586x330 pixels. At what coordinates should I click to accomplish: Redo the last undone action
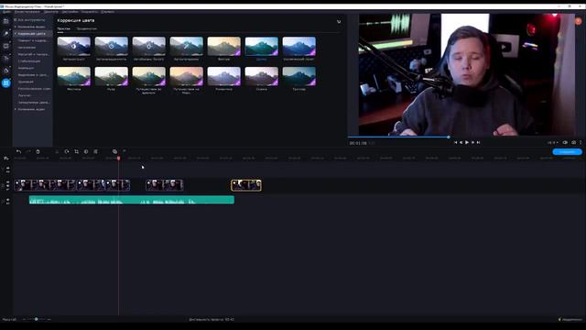(28, 151)
